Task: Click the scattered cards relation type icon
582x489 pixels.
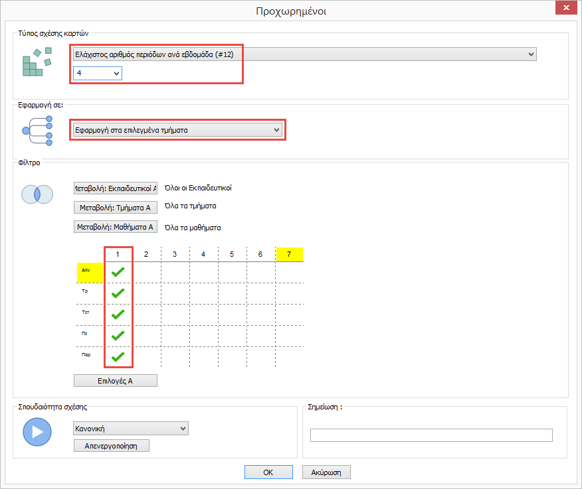Action: click(x=38, y=63)
